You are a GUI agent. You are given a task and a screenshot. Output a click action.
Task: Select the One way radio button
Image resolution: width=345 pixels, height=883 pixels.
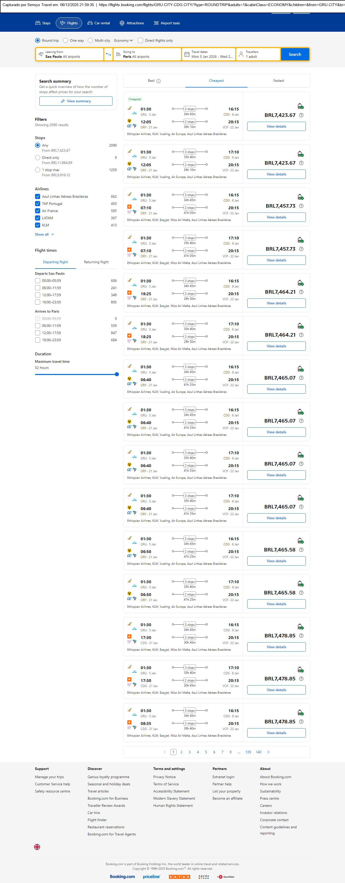65,40
